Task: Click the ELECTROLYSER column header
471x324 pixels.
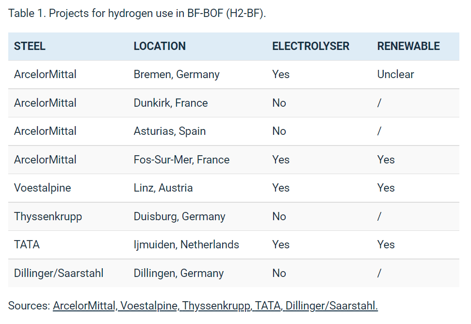Action: pyautogui.click(x=310, y=46)
